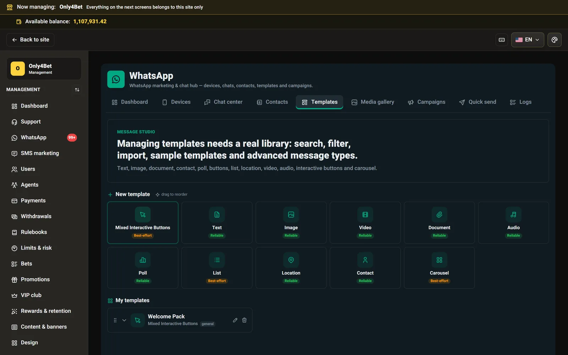Image resolution: width=568 pixels, height=355 pixels.
Task: Choose Mixed Interactive Buttons template type
Action: tap(143, 223)
